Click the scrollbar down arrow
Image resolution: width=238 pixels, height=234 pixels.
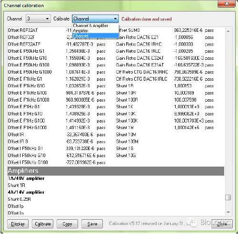[228, 212]
